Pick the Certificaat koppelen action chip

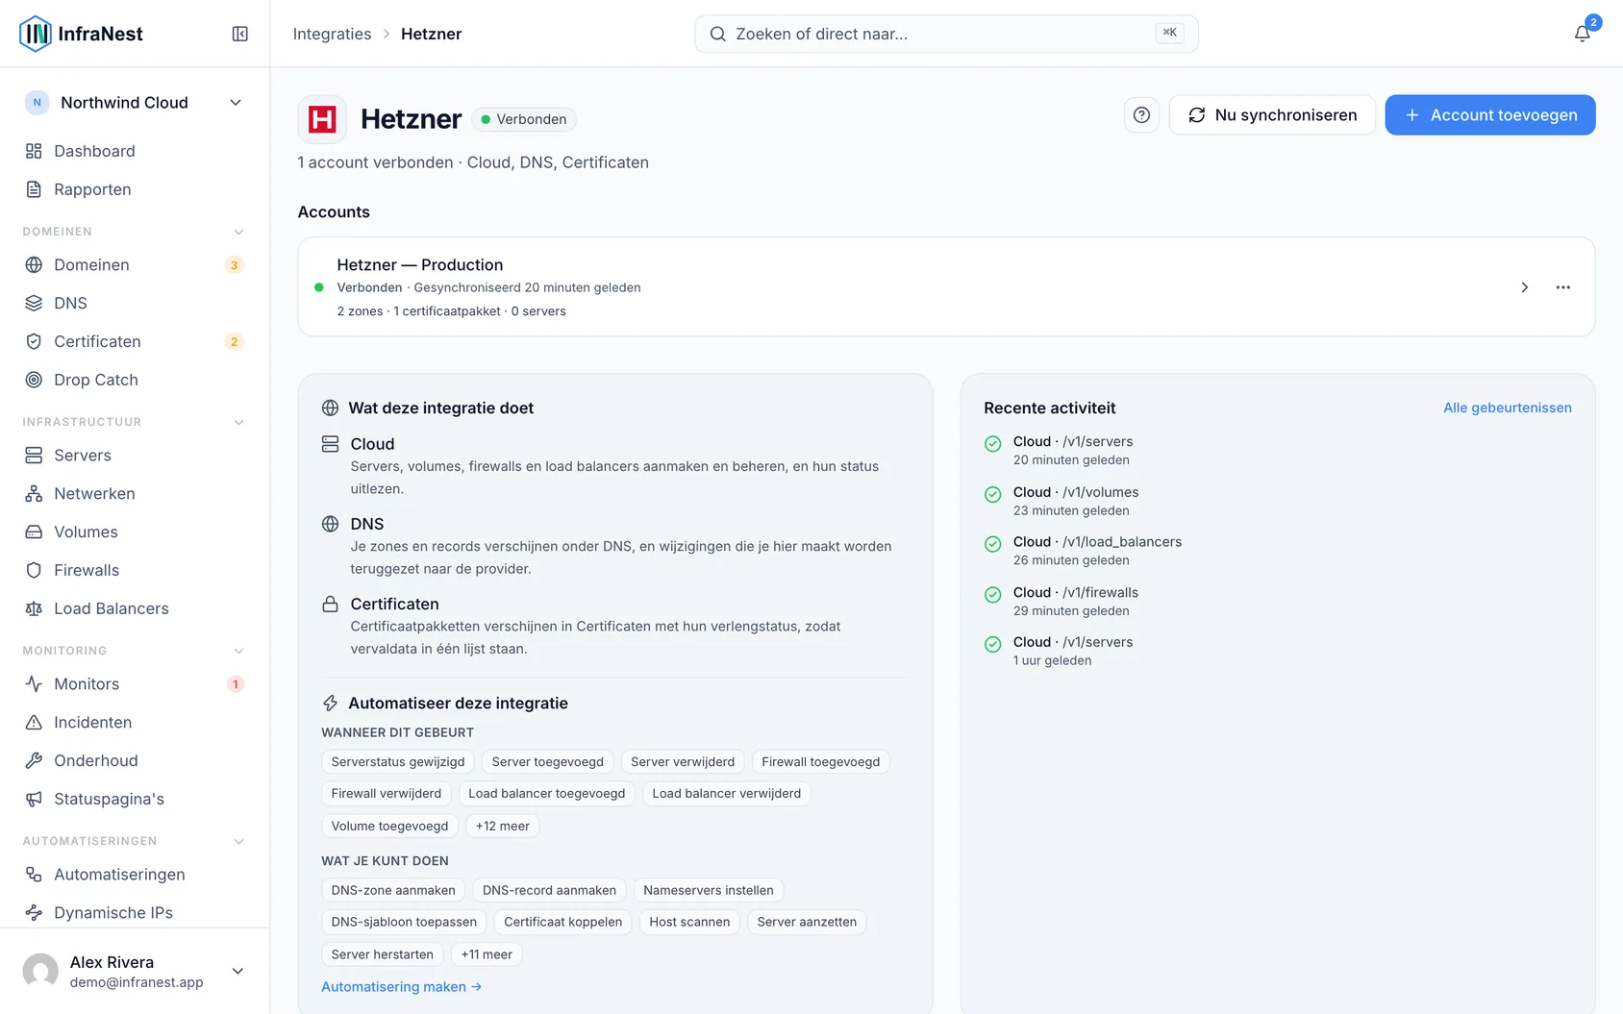[x=563, y=922]
